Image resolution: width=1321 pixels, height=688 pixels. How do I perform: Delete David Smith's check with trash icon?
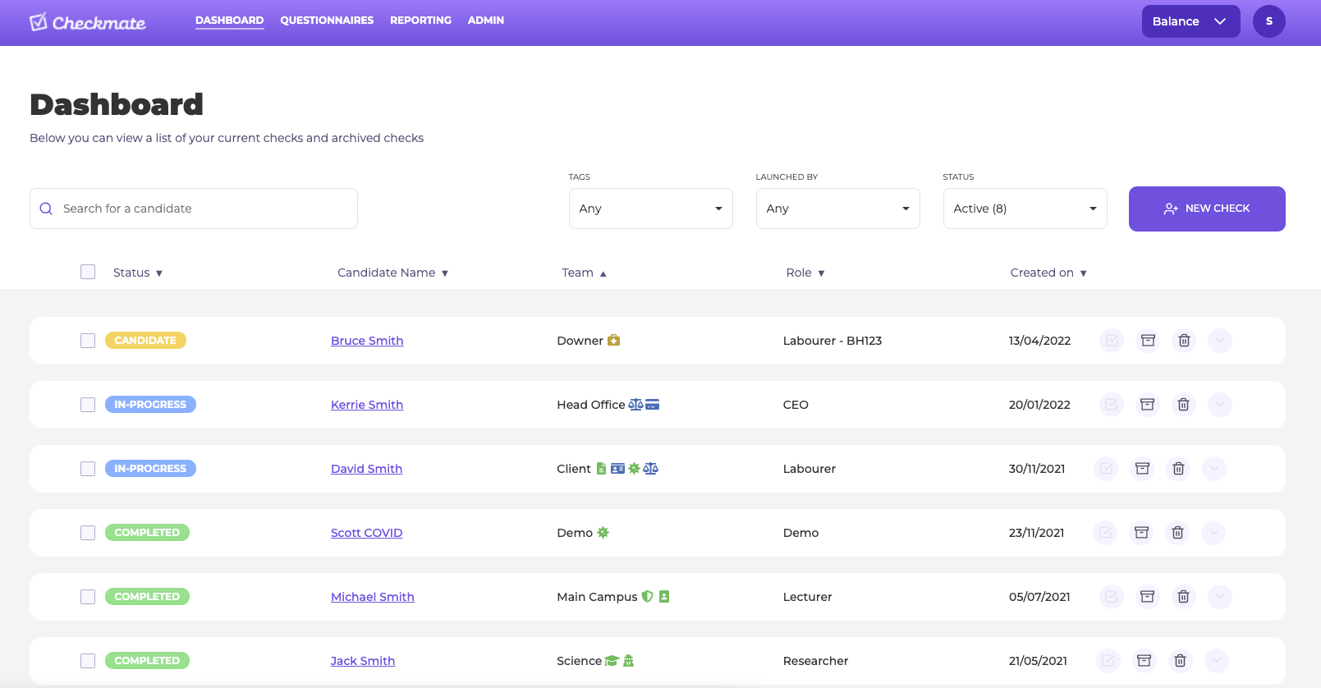tap(1178, 469)
